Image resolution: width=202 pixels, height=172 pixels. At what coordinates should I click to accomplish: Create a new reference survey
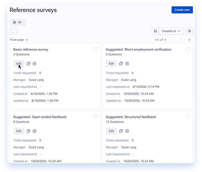click(x=182, y=10)
